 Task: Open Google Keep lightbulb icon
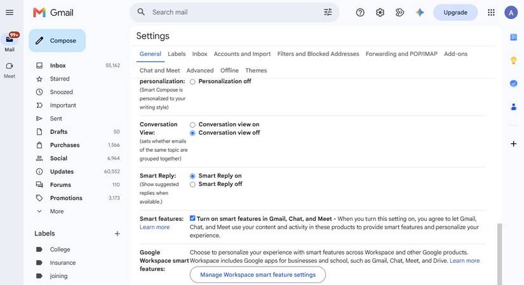pos(513,60)
